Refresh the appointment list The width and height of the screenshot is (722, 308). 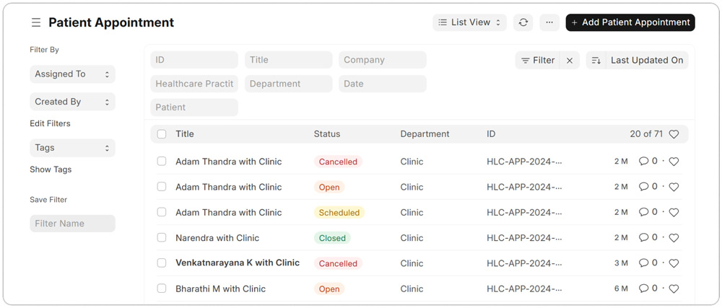click(523, 22)
